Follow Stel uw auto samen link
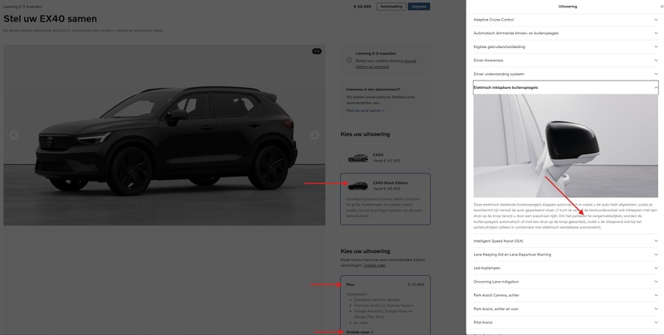The height and width of the screenshot is (335, 664). tap(365, 110)
